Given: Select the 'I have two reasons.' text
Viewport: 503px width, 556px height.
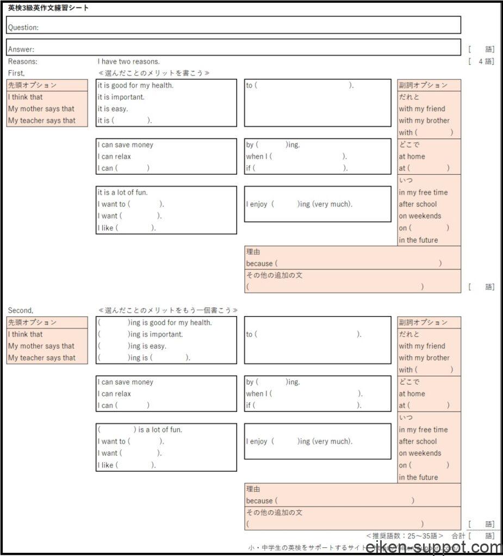Looking at the screenshot, I should tap(129, 62).
